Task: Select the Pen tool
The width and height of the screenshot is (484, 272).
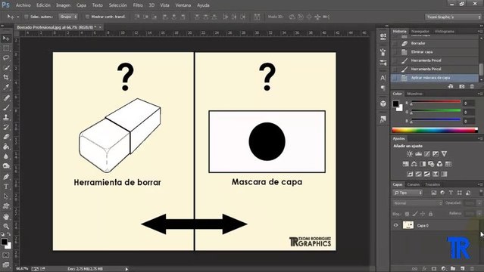Action: point(6,177)
